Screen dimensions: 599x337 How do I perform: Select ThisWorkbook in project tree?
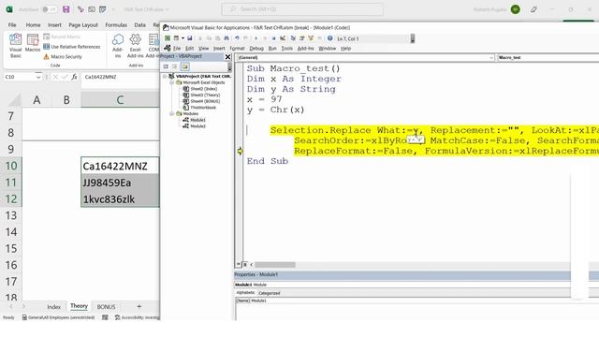(203, 108)
